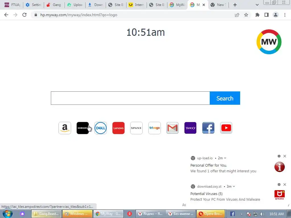Open download.oxy.st notification settings gear
Viewport: 291px width, 218px height.
point(279,185)
